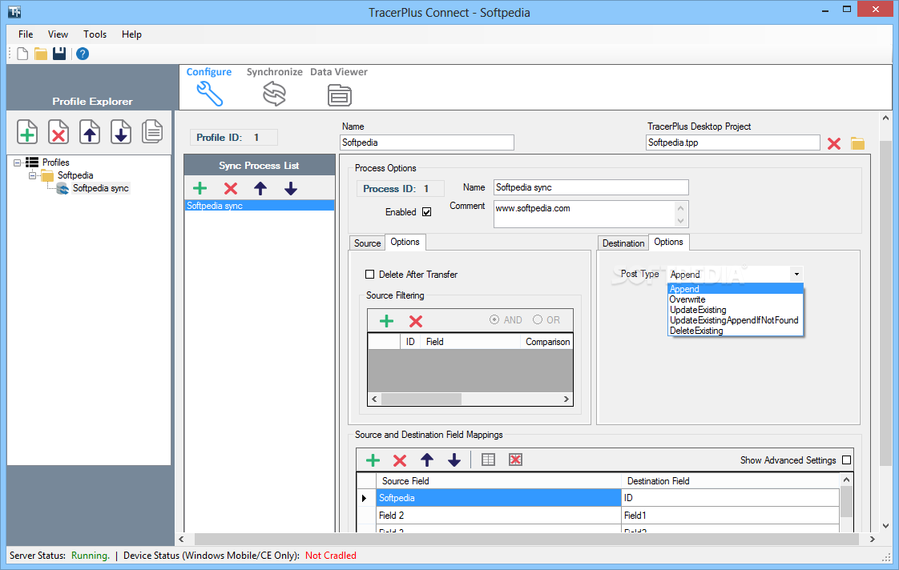Choose Overwrite in Post Type list
The height and width of the screenshot is (570, 899).
(736, 299)
